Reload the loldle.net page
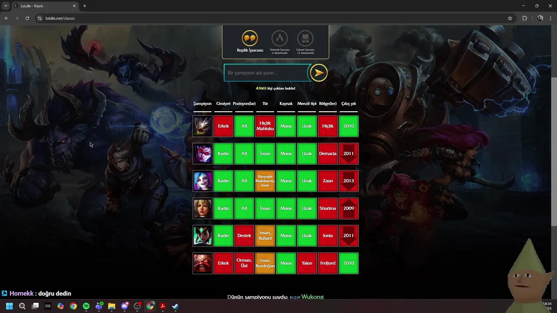This screenshot has width=557, height=313. coord(27,18)
